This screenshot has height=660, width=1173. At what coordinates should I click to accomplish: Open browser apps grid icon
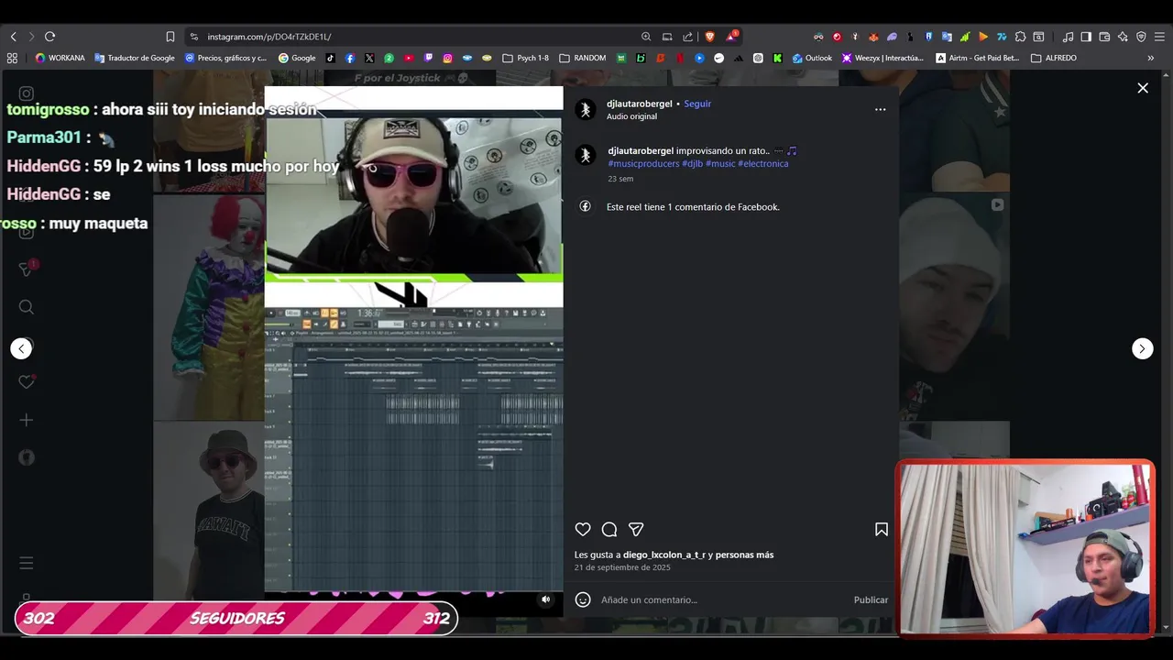(x=12, y=58)
